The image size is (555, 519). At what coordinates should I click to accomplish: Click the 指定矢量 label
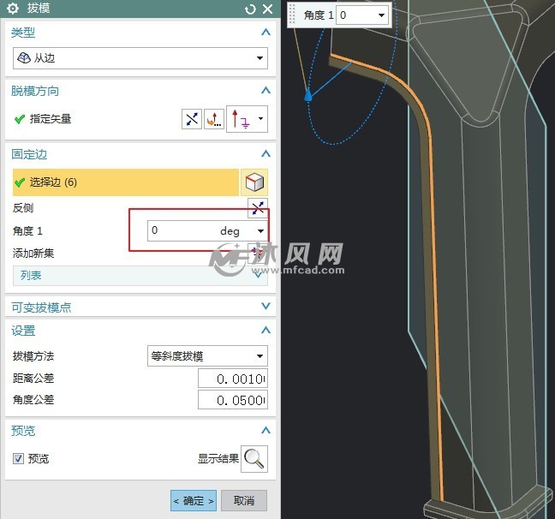(x=51, y=119)
